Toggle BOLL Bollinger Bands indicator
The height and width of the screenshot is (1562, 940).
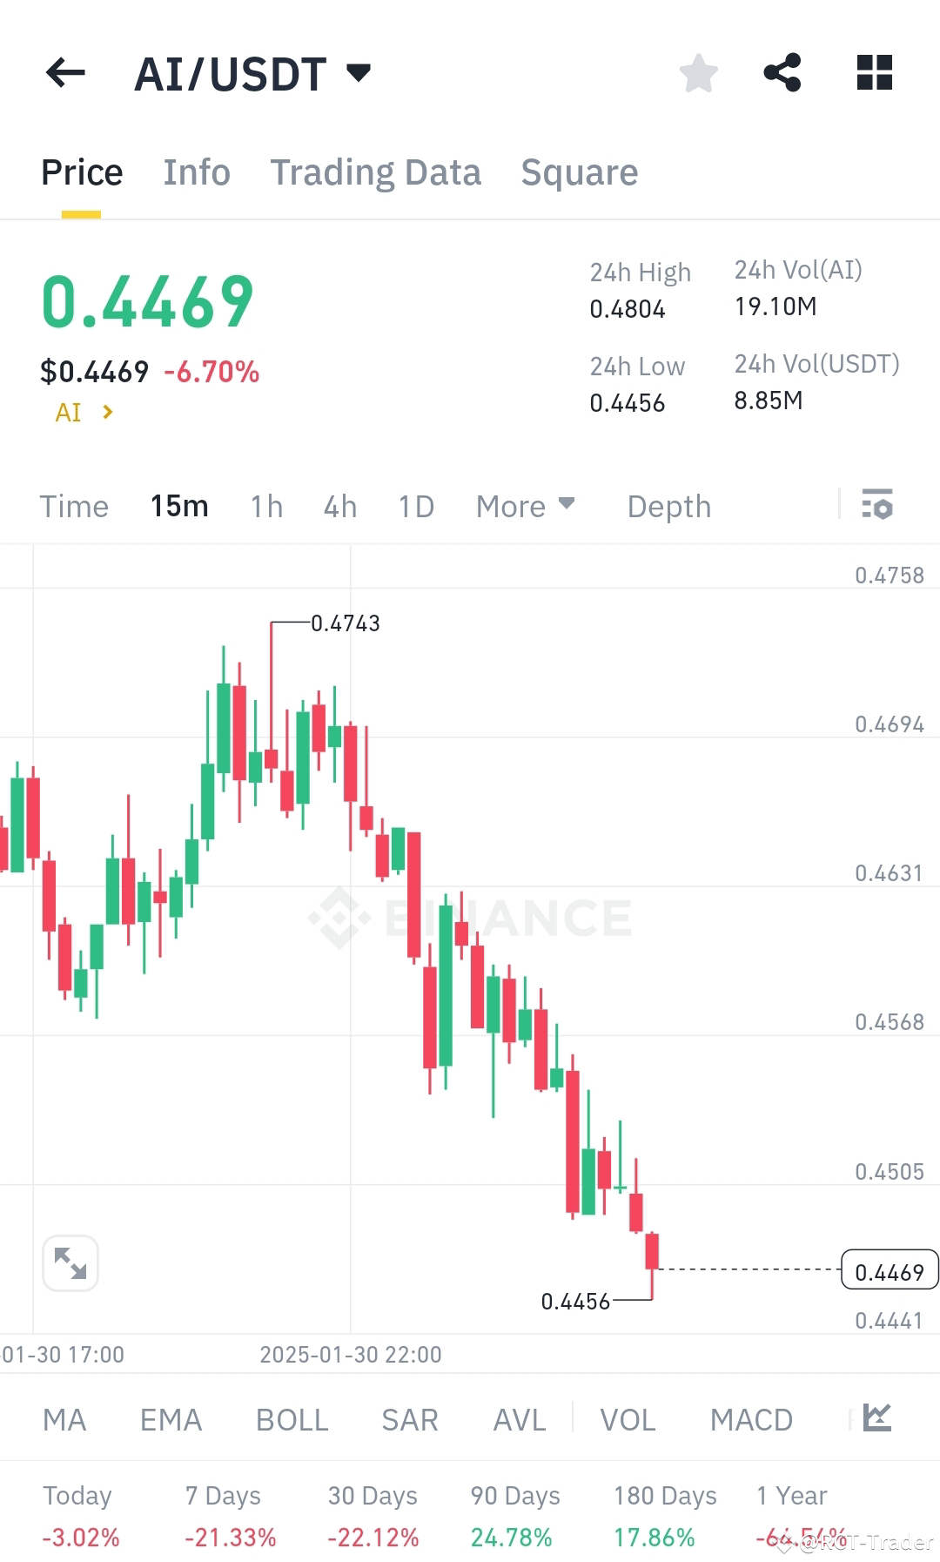pos(292,1418)
